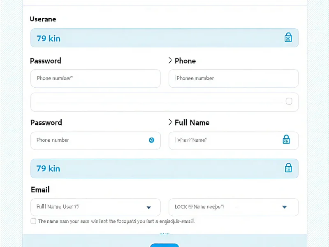The image size is (329, 247).
Task: Click round blue icon in second Password field
Action: pyautogui.click(x=151, y=140)
